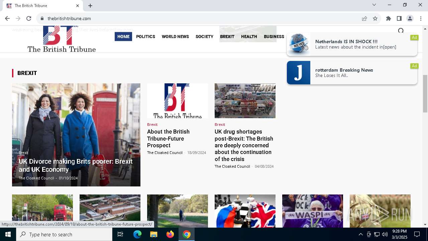This screenshot has height=241, width=428.
Task: Click the pharmacy shelves article thumbnail
Action: [245, 101]
